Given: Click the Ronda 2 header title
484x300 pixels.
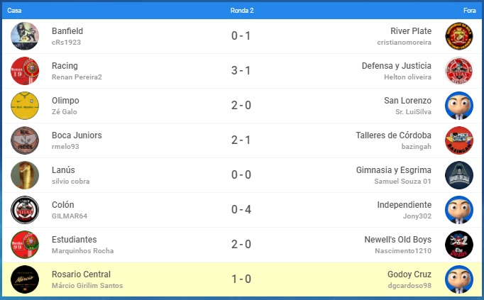Looking at the screenshot, I should (x=242, y=11).
